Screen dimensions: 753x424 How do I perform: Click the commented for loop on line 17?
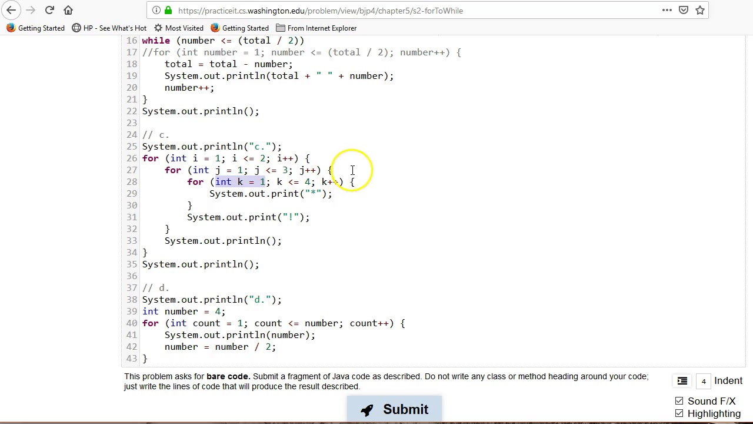tap(302, 52)
